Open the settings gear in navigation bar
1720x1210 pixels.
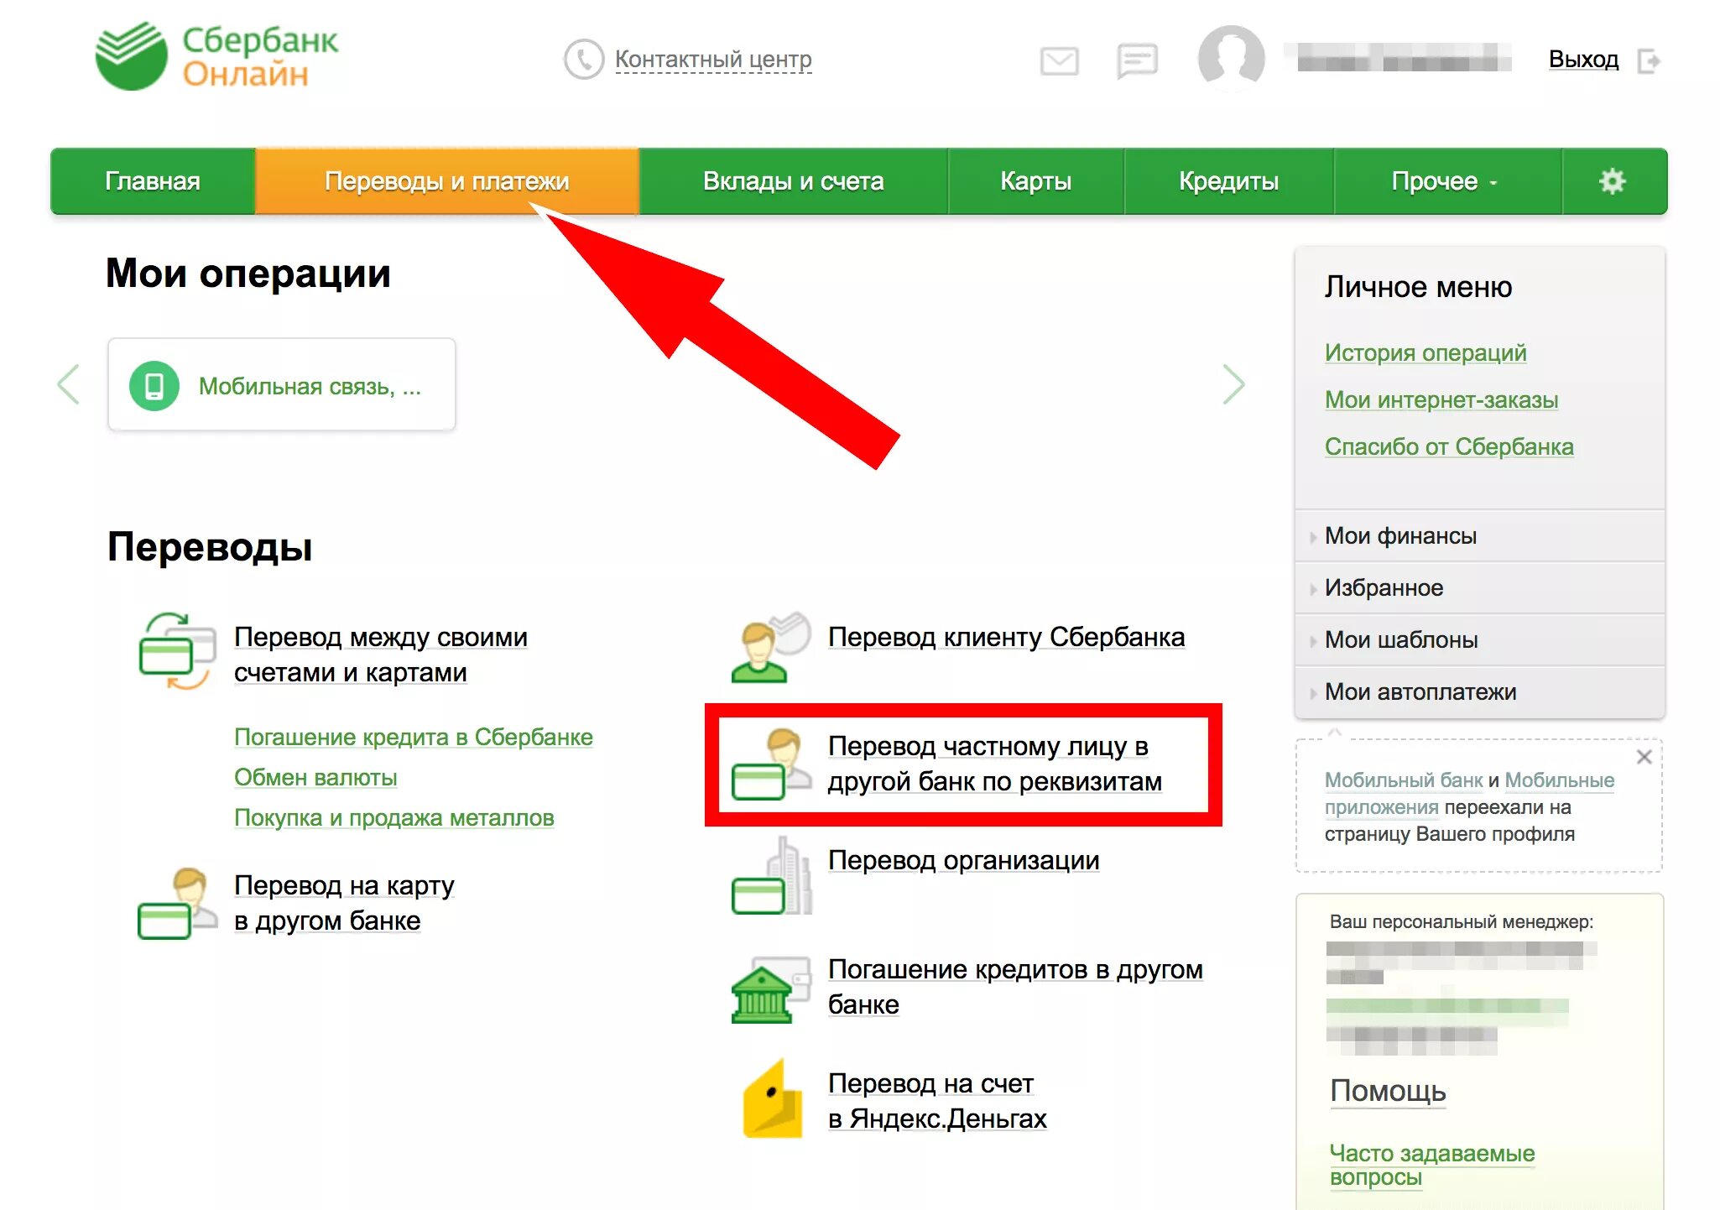(x=1612, y=181)
